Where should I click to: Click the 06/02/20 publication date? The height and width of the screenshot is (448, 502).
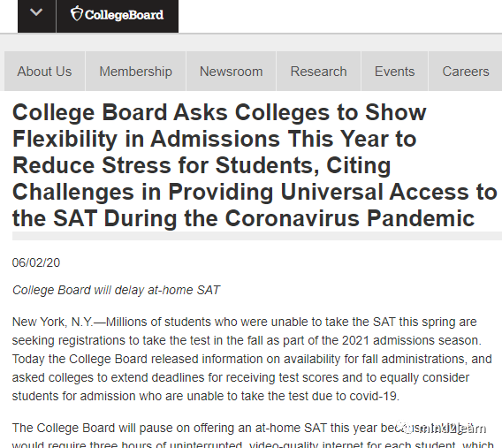tap(36, 262)
